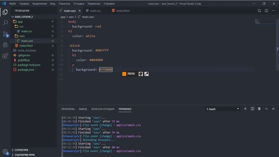
Task: Open the Отладка menu
Action: 78,3
